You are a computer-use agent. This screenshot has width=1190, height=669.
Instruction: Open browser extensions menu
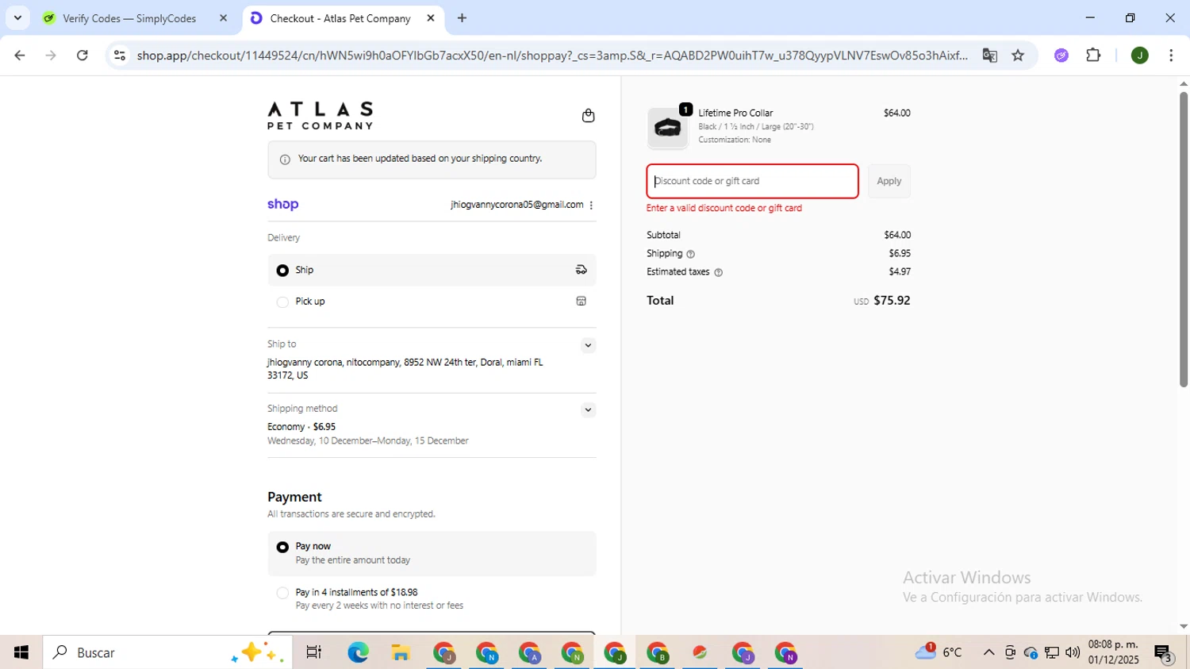click(x=1093, y=56)
